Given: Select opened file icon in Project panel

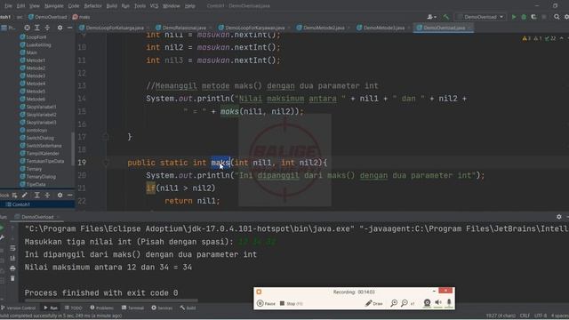Looking at the screenshot, I should coord(27,28).
